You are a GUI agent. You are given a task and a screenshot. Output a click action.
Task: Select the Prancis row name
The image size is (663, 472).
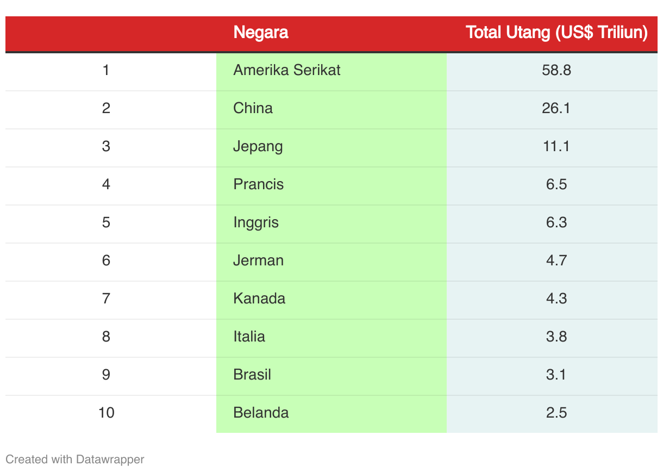pyautogui.click(x=258, y=184)
